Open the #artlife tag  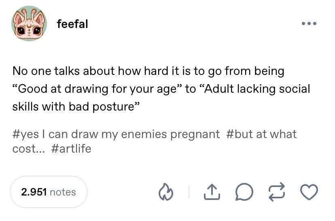[71, 149]
